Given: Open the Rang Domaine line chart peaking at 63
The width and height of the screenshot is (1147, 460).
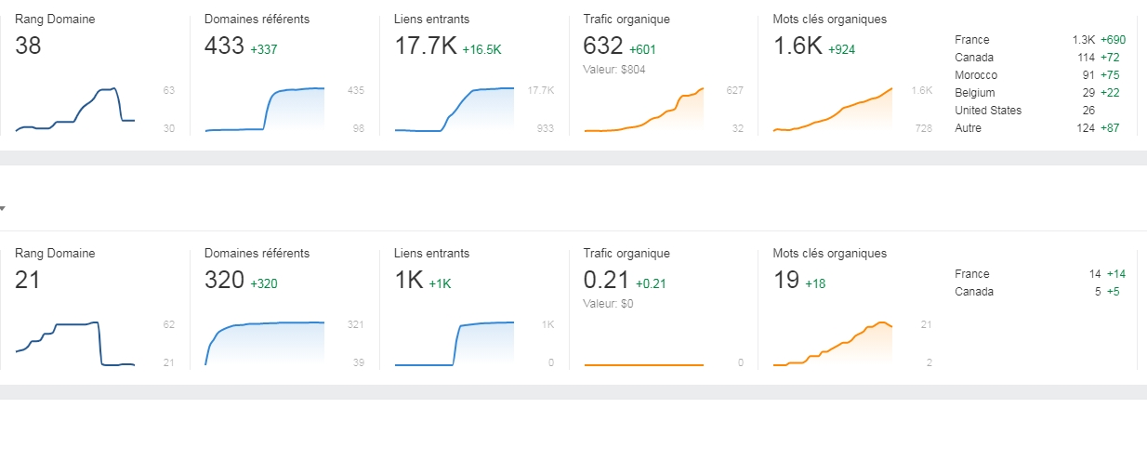Looking at the screenshot, I should [75, 110].
